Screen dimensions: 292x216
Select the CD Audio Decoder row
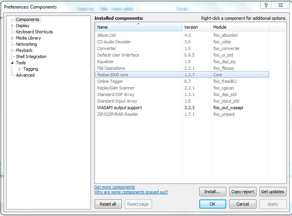coord(182,42)
